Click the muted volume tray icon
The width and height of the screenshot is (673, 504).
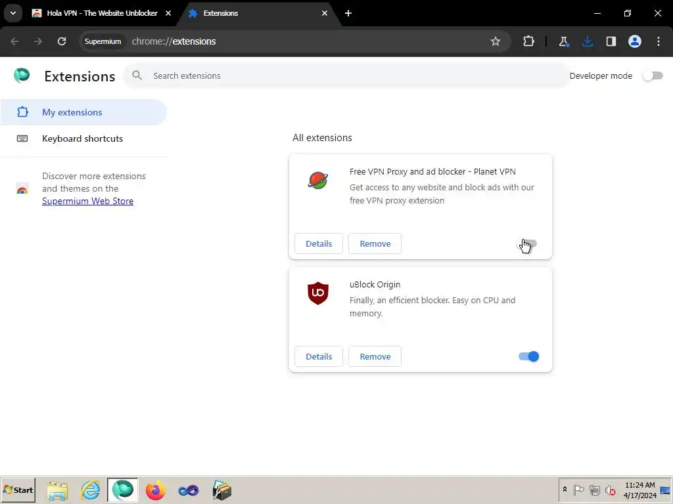(610, 490)
